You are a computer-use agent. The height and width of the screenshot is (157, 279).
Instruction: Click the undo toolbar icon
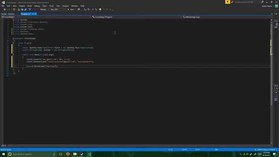click(x=30, y=10)
